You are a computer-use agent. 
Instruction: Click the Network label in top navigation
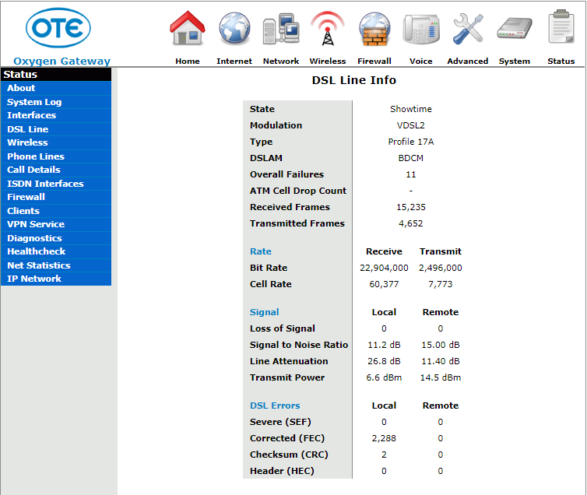281,61
